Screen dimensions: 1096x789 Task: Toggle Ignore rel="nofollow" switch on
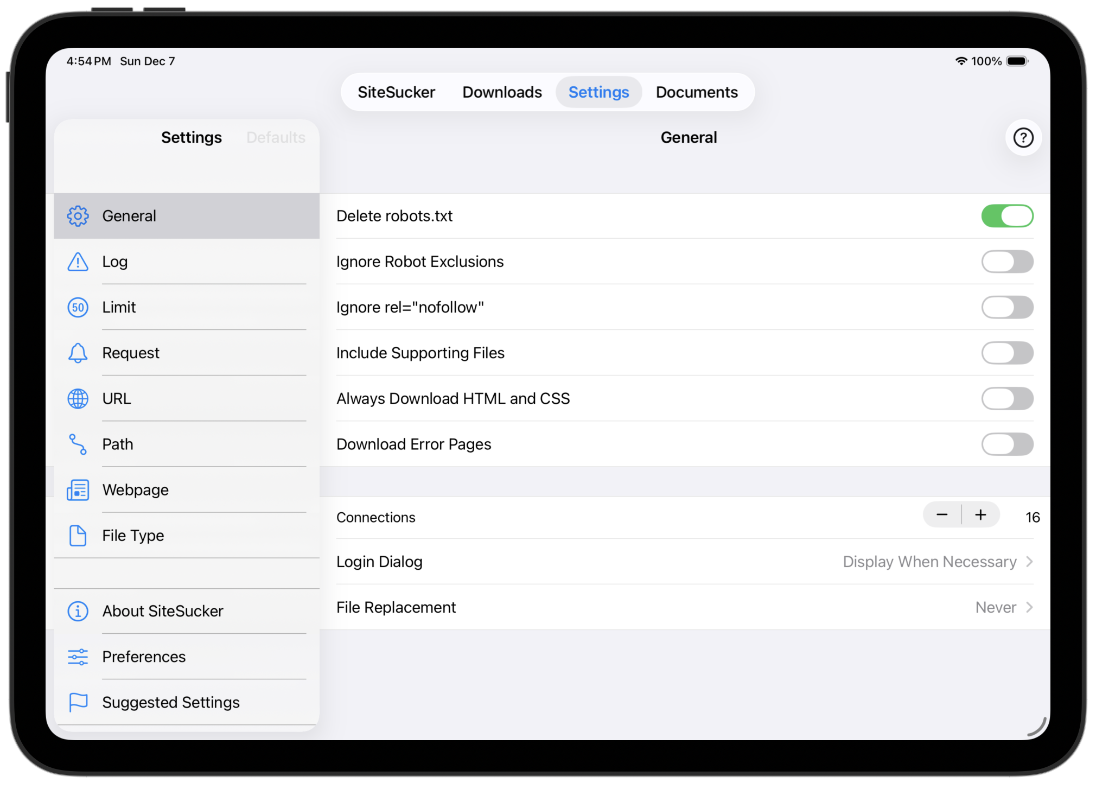click(x=1007, y=307)
